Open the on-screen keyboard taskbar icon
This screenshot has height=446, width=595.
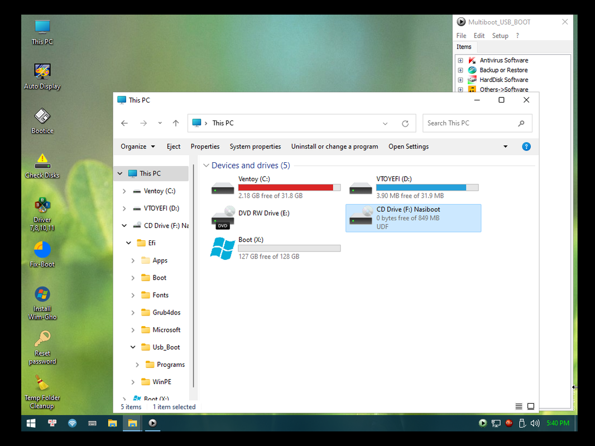pos(92,423)
